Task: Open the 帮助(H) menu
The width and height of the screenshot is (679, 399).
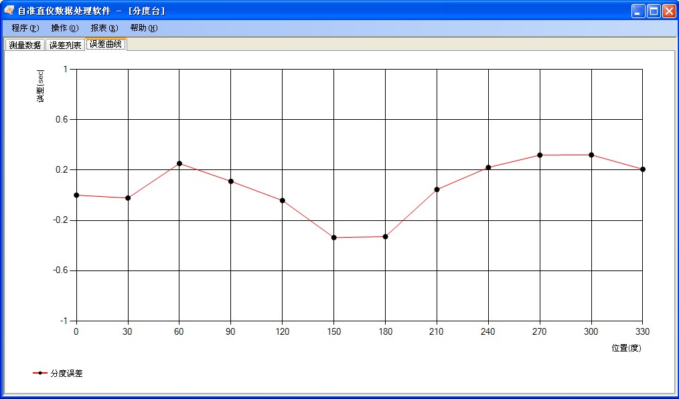Action: coord(144,28)
